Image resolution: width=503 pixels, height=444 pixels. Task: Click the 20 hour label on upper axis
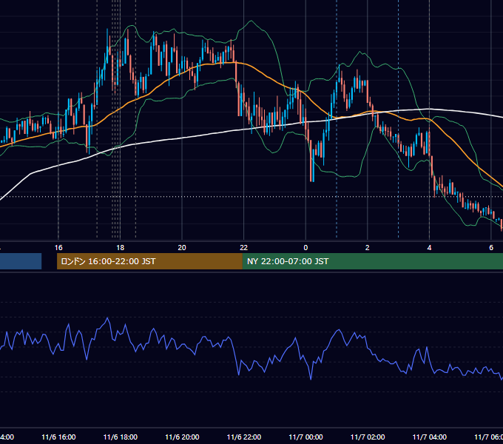(182, 248)
